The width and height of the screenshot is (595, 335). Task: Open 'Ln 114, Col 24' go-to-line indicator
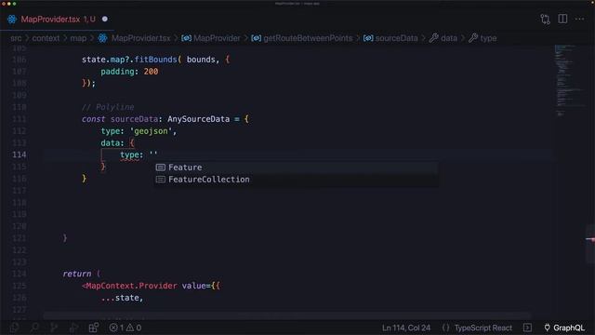406,328
